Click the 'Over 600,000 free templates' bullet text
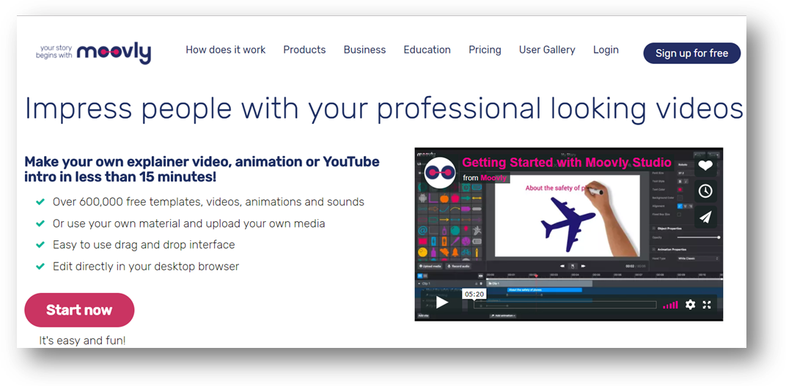Image resolution: width=786 pixels, height=386 pixels. click(208, 202)
